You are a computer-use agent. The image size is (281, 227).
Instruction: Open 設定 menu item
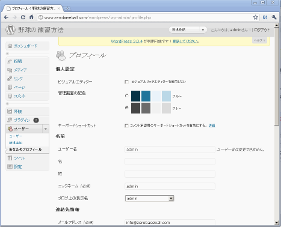pyautogui.click(x=17, y=166)
